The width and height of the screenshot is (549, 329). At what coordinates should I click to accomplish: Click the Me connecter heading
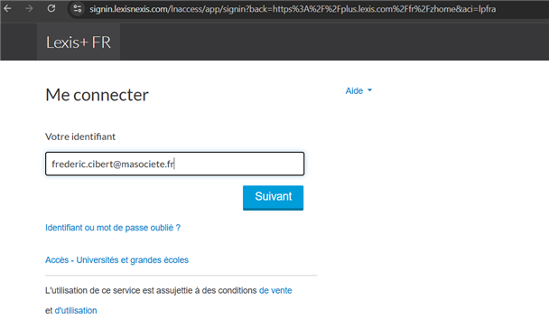[x=97, y=95]
